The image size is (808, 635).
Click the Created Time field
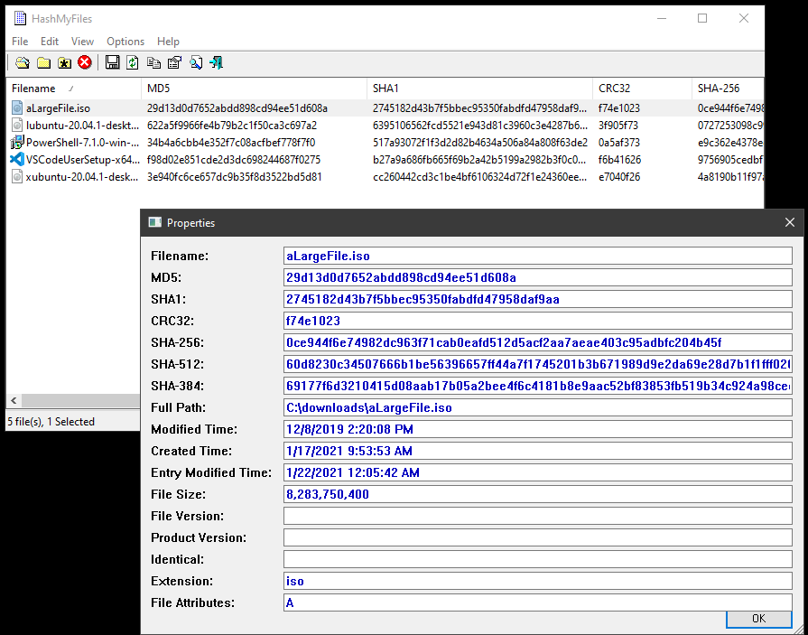point(537,451)
